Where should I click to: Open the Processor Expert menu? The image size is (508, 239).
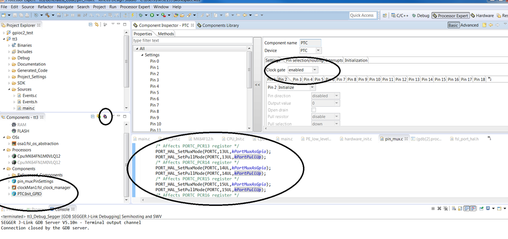(135, 7)
